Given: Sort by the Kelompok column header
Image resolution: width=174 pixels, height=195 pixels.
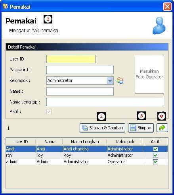Looking at the screenshot, I should (x=125, y=142).
